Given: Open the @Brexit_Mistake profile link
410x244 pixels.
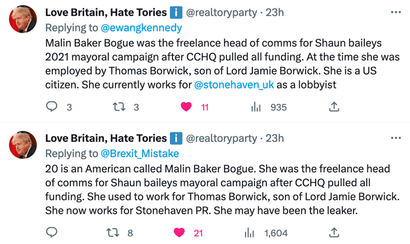Looking at the screenshot, I should [139, 153].
